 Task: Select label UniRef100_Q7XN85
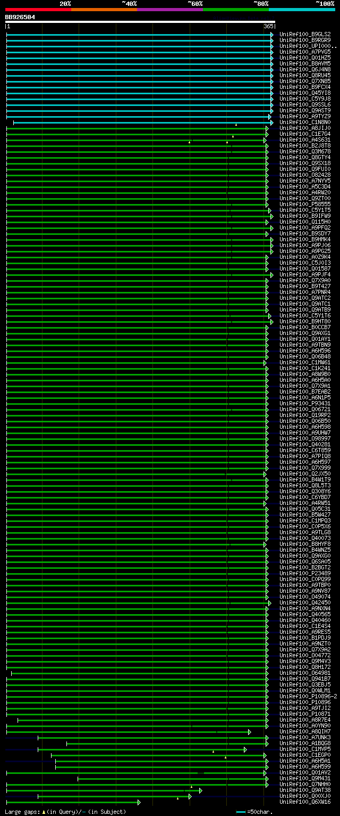305,81
